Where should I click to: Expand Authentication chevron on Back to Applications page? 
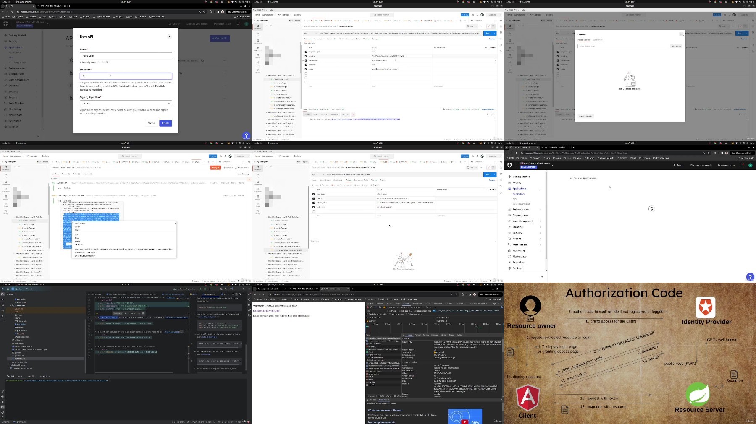(x=540, y=209)
